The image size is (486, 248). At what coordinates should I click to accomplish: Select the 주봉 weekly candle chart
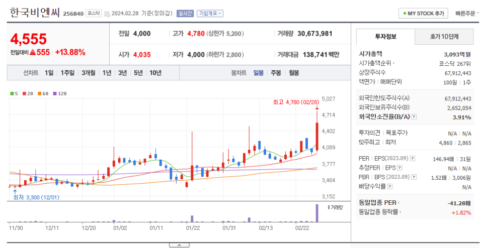tap(276, 73)
